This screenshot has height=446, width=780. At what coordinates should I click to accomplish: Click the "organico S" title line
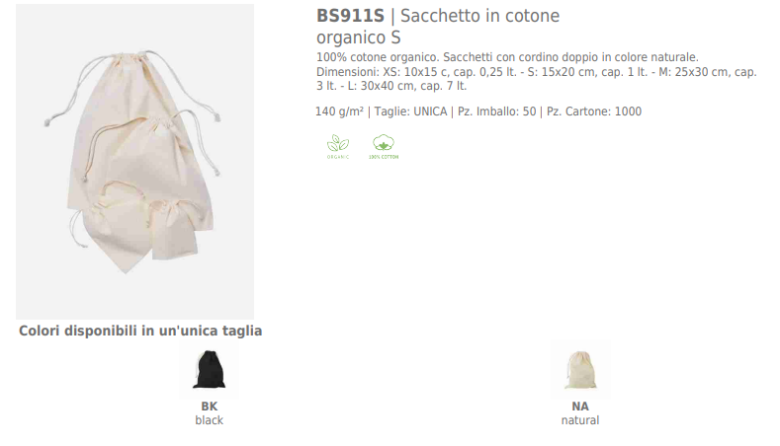click(358, 37)
